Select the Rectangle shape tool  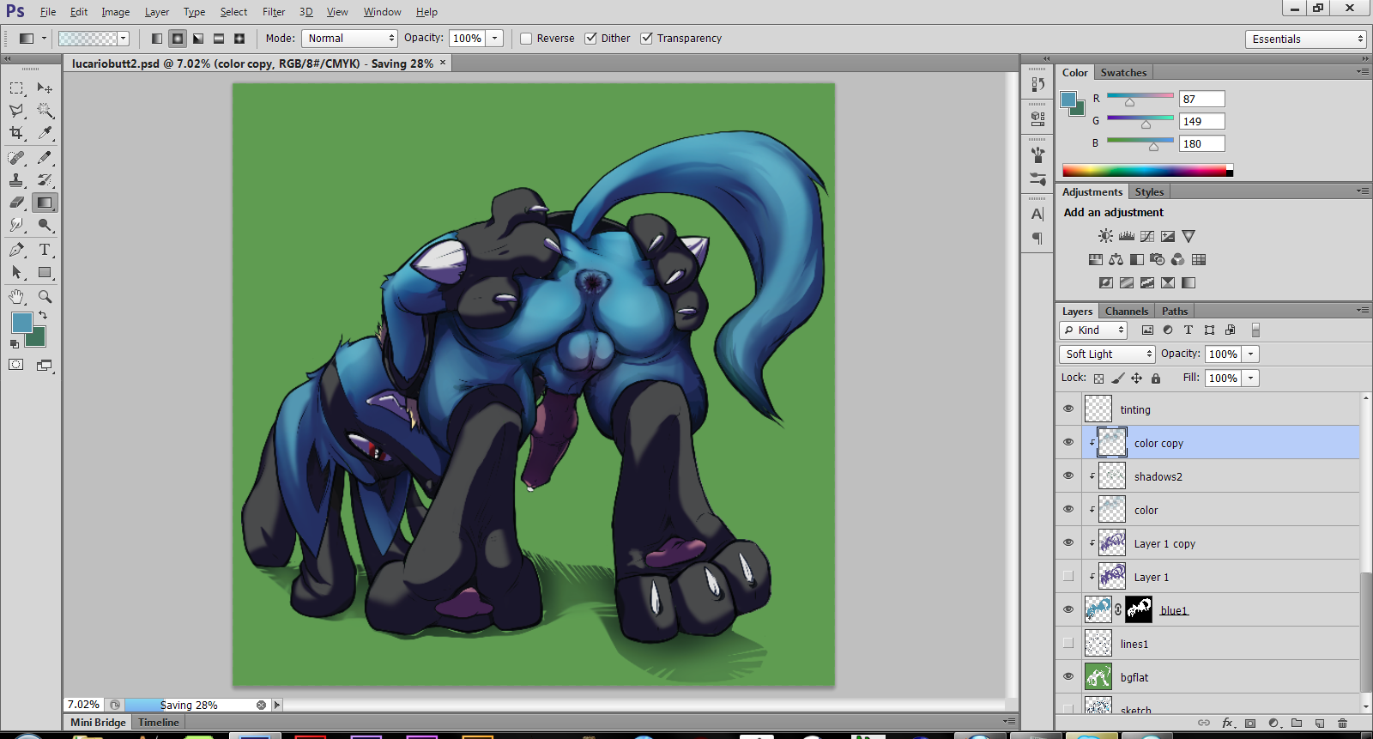45,272
